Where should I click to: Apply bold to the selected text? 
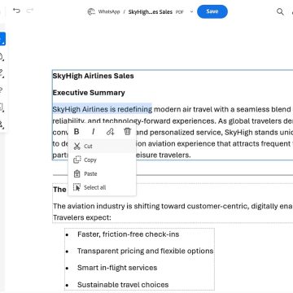77,132
